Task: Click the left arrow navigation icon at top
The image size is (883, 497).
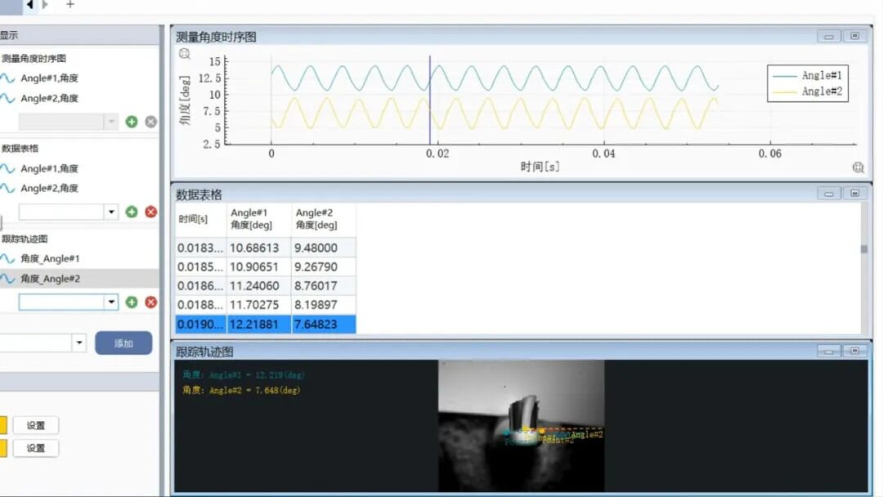Action: pyautogui.click(x=29, y=5)
